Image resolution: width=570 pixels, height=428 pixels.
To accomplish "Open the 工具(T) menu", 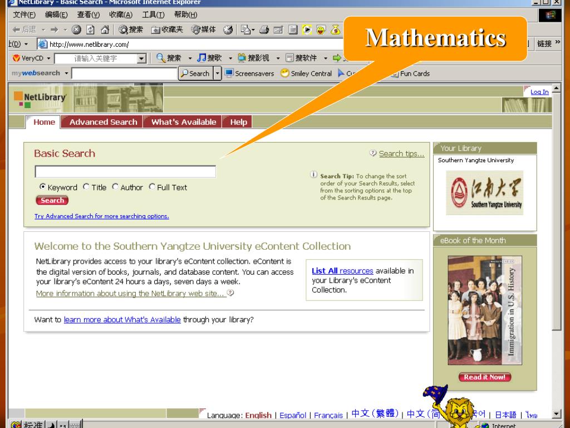I will [153, 14].
